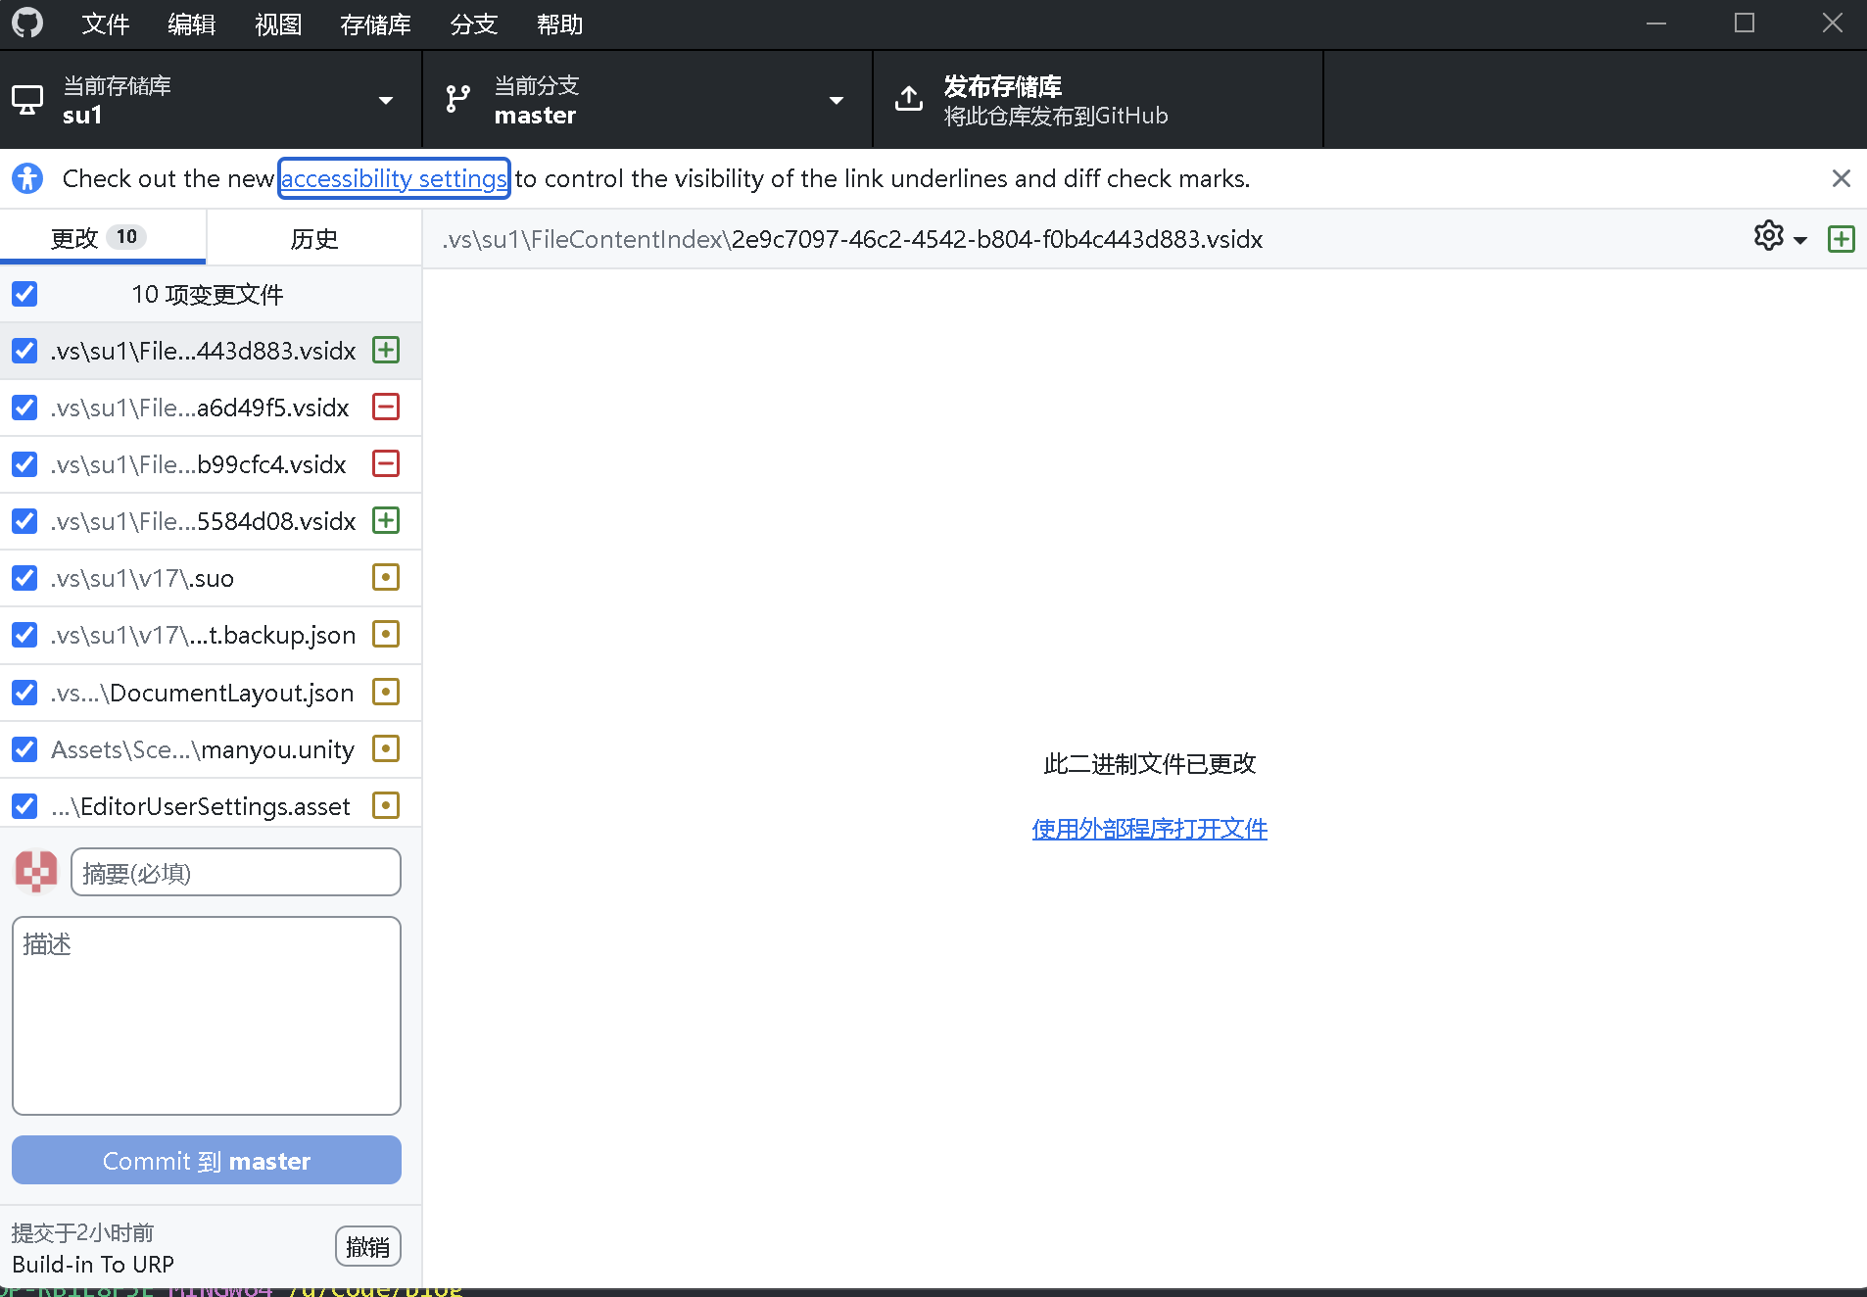Focus the 摘要(必填) summary field
This screenshot has width=1867, height=1297.
236,872
